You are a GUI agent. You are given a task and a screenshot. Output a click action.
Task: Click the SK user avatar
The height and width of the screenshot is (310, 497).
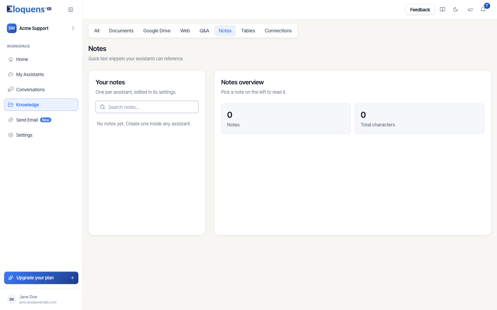tap(12, 299)
